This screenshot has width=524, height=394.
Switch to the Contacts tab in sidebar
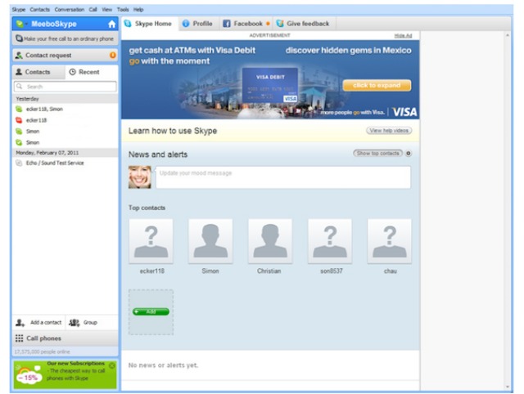pos(38,72)
